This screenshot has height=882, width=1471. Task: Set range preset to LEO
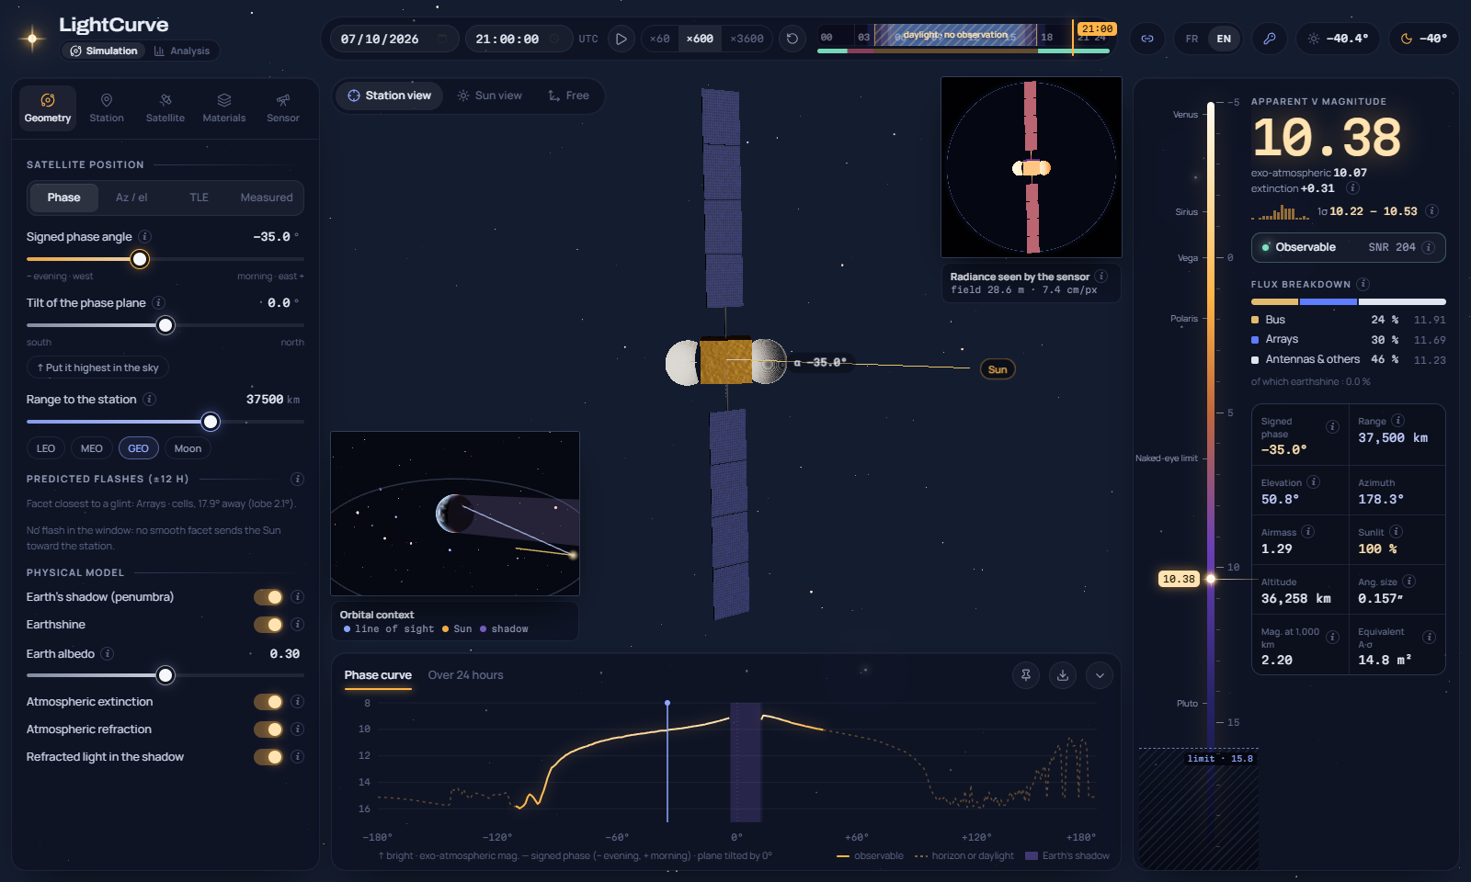pyautogui.click(x=46, y=448)
